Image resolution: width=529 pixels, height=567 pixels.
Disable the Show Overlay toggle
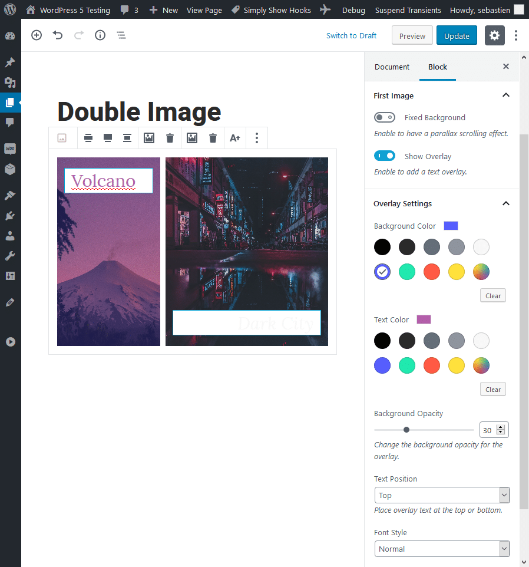click(x=385, y=156)
